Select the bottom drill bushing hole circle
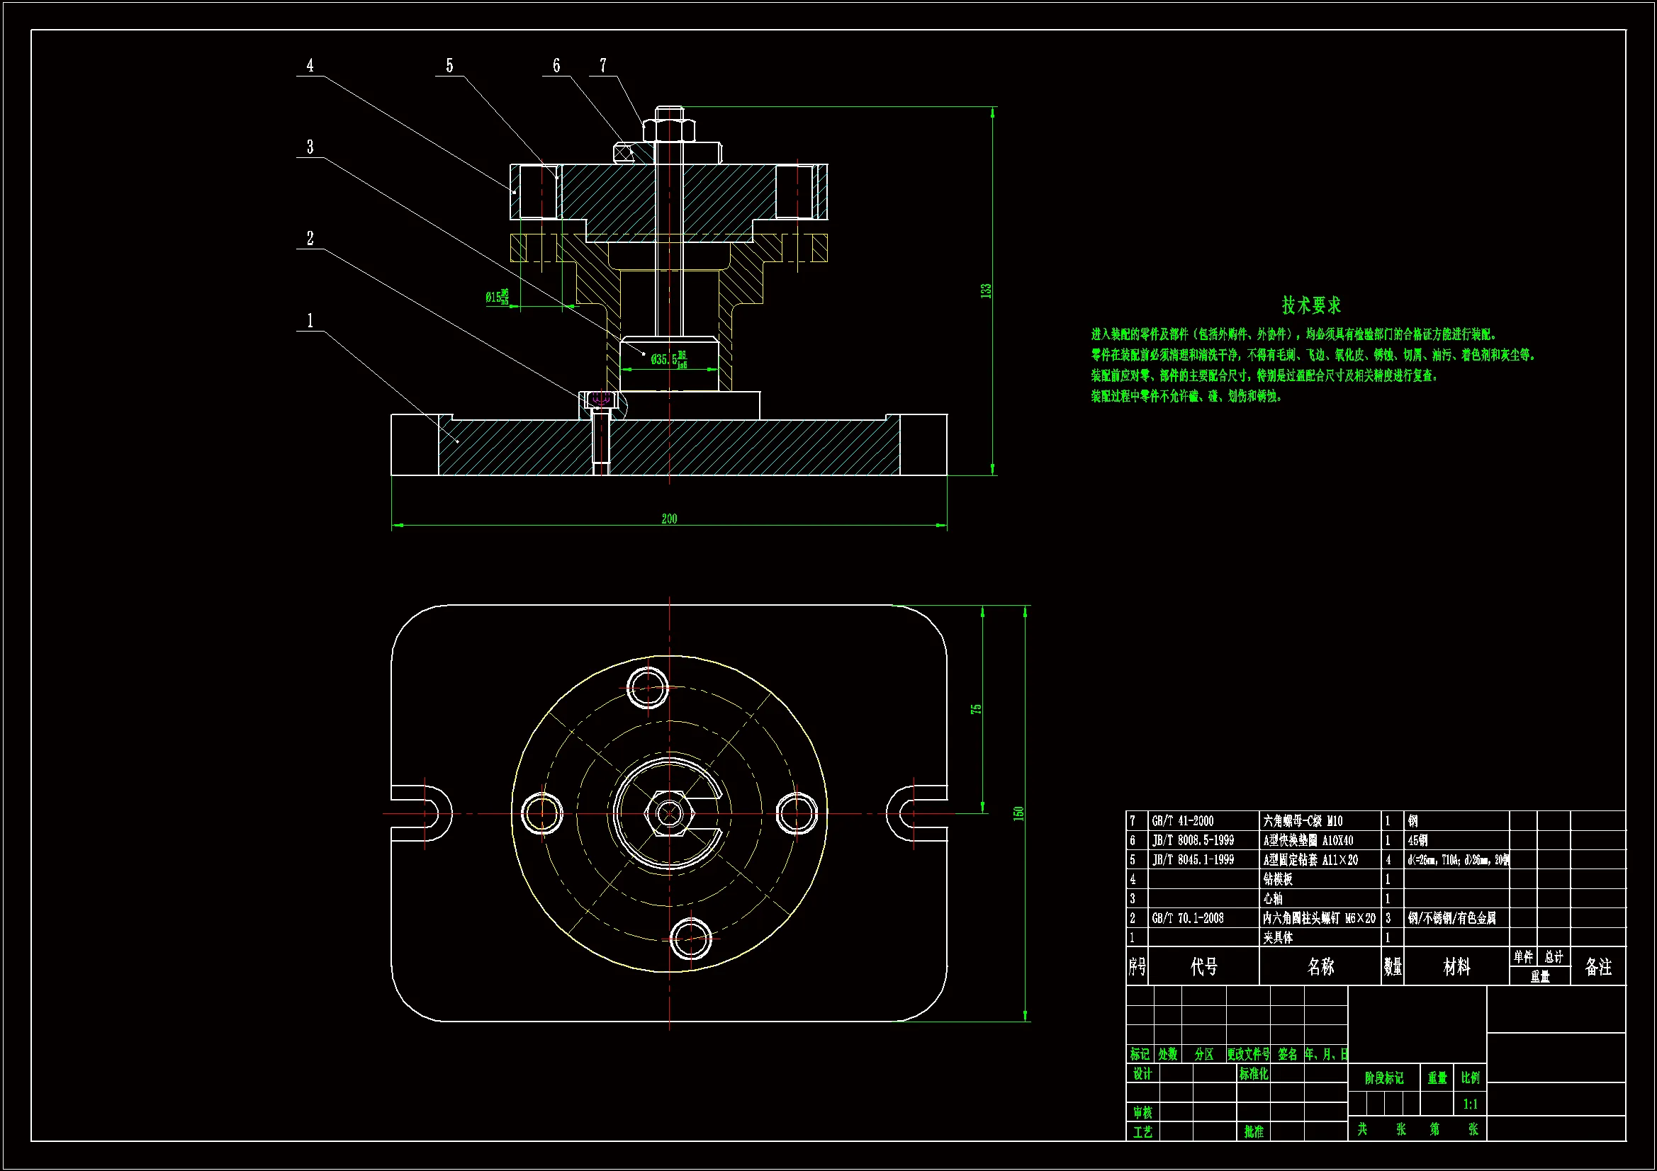 point(691,939)
